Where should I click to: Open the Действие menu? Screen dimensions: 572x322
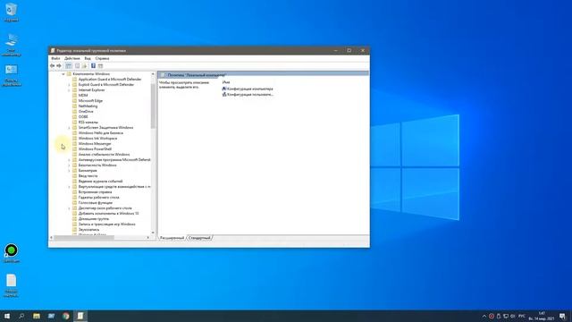click(x=71, y=58)
